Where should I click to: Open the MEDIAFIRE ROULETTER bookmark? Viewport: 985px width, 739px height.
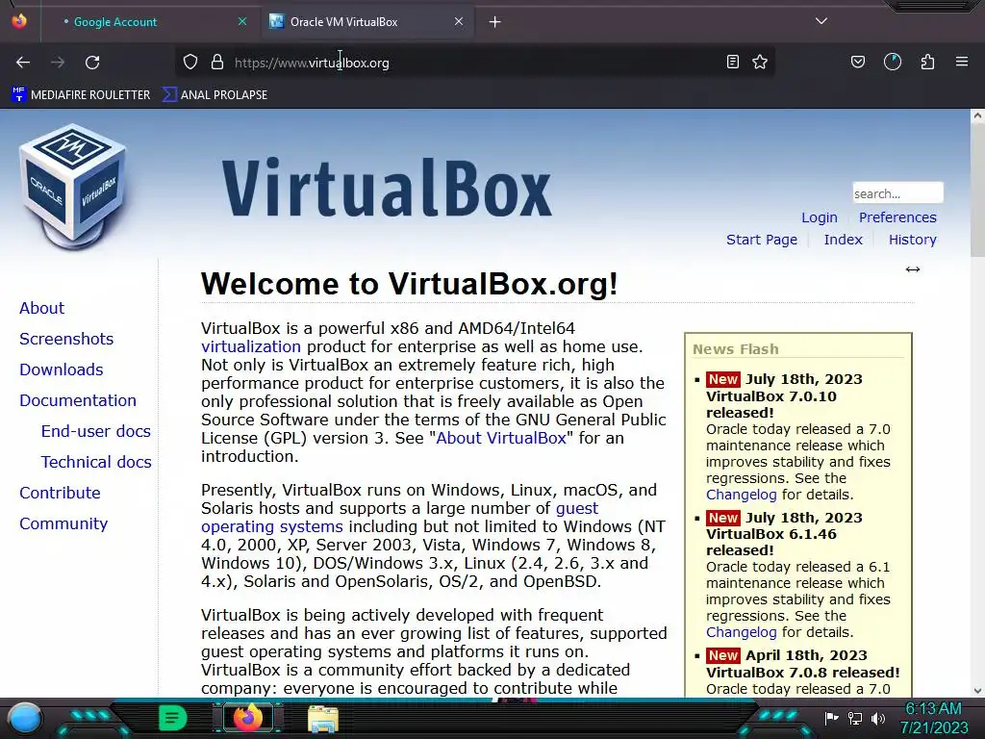tap(81, 95)
